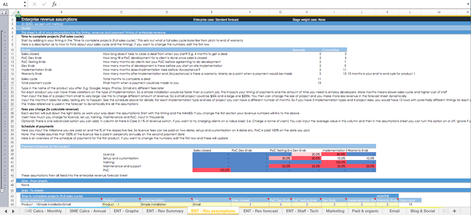Screen dimensions: 471x215
Task: Click the pink Setup 30,0% cell
Action: pyautogui.click(x=280, y=158)
